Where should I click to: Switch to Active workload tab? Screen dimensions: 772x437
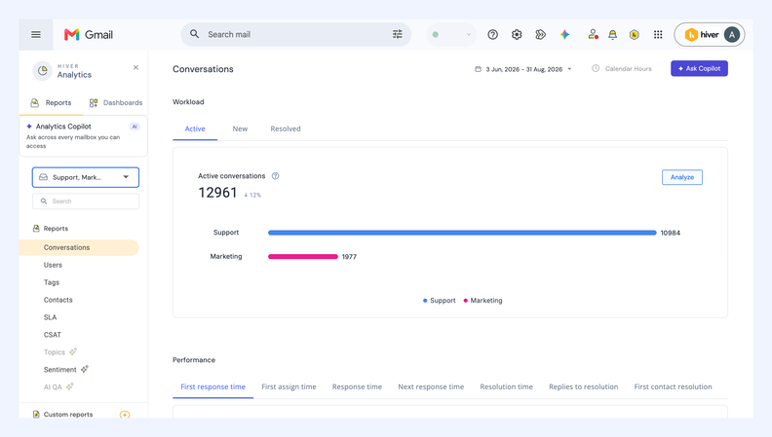[x=195, y=128]
